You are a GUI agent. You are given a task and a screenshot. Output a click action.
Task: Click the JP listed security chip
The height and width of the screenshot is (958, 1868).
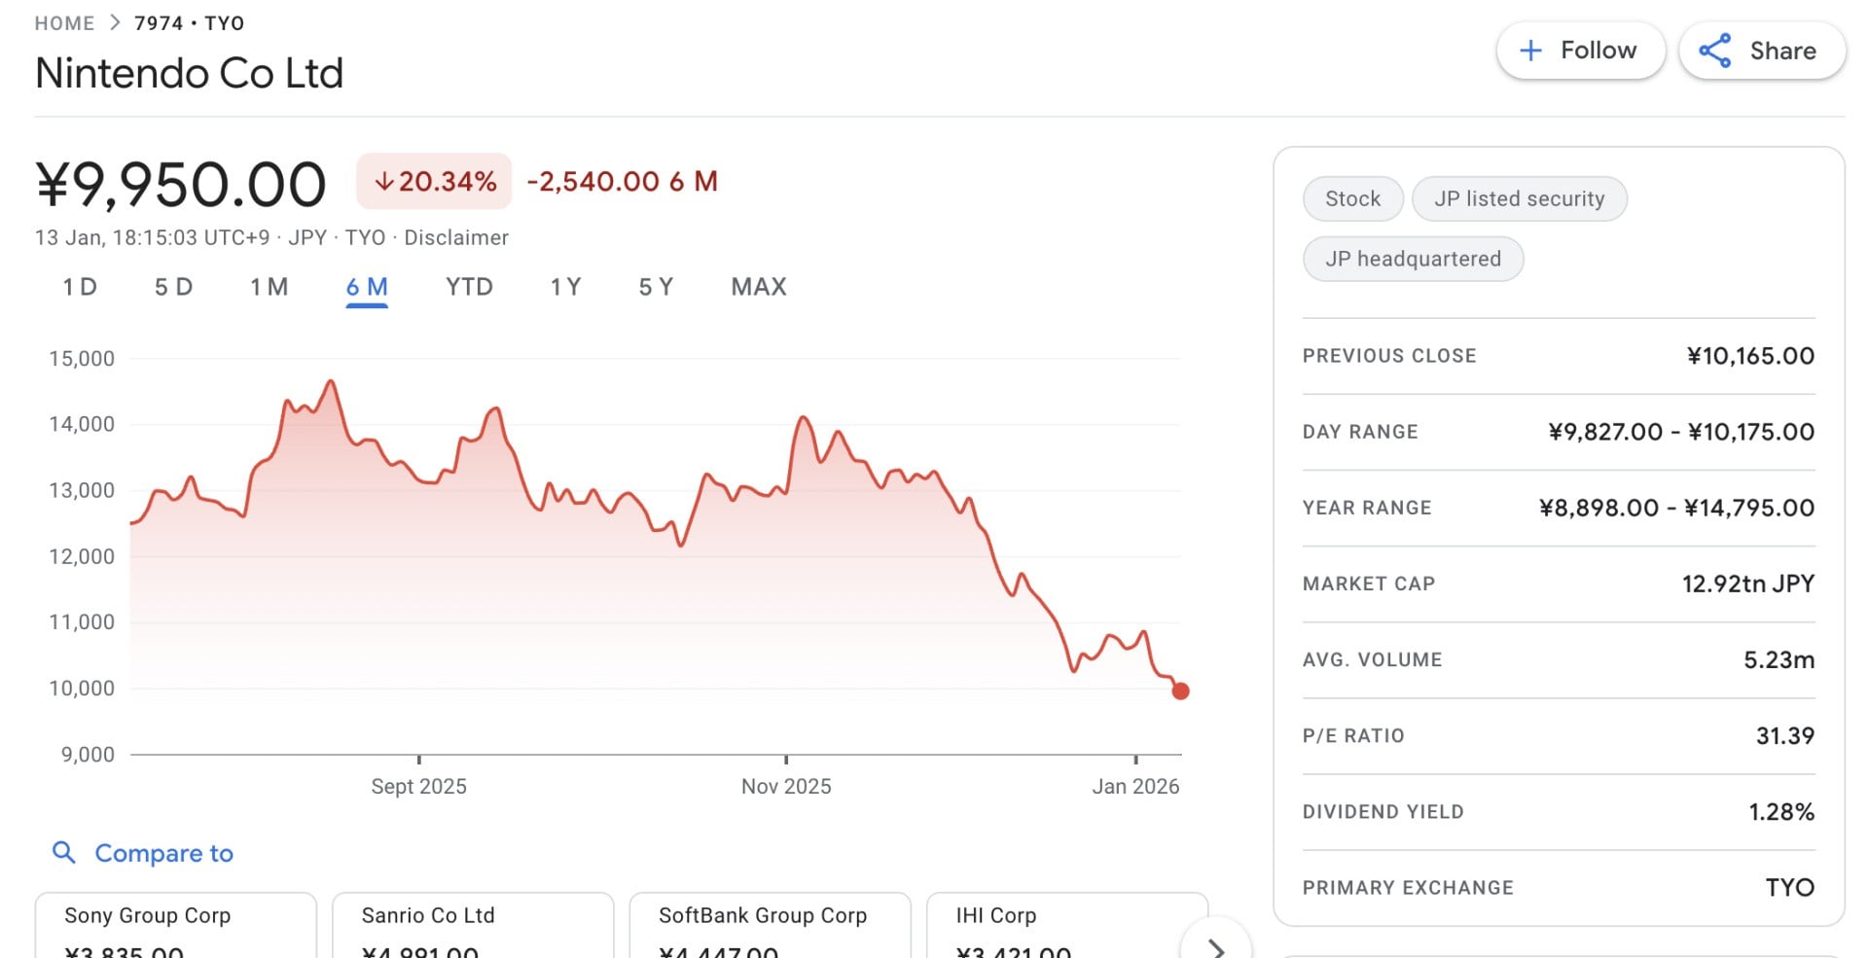click(x=1519, y=199)
